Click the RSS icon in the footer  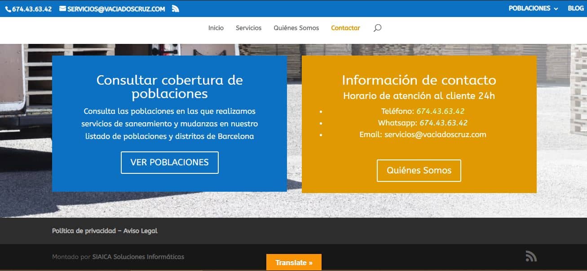(531, 256)
